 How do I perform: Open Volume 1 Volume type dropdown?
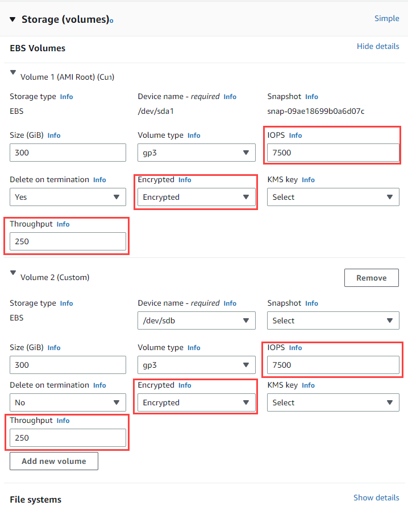tap(195, 153)
